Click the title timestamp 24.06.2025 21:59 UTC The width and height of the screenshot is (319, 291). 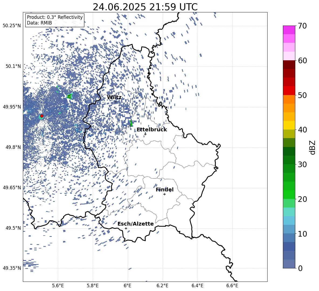pos(145,7)
